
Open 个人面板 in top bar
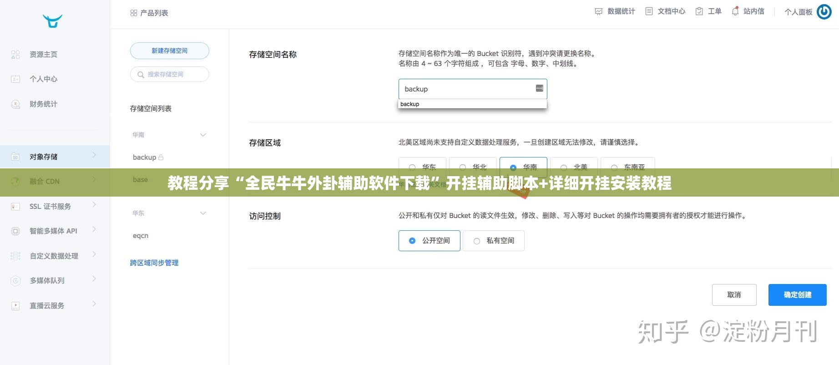coord(799,12)
